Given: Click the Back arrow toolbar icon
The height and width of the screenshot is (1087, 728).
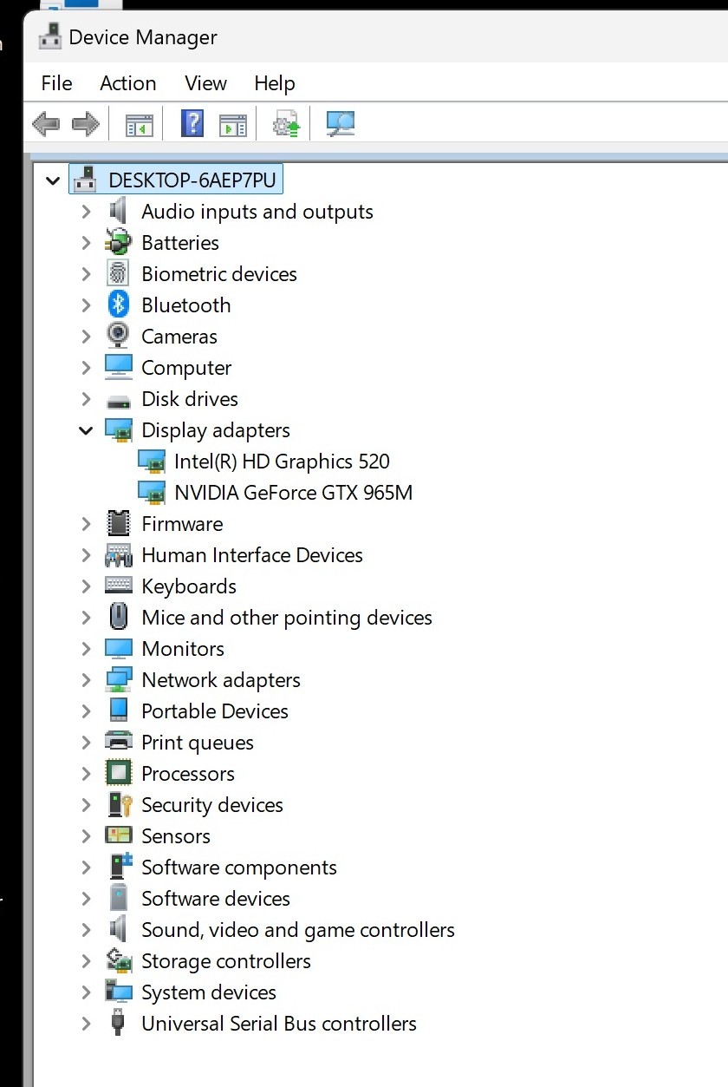Looking at the screenshot, I should (46, 124).
